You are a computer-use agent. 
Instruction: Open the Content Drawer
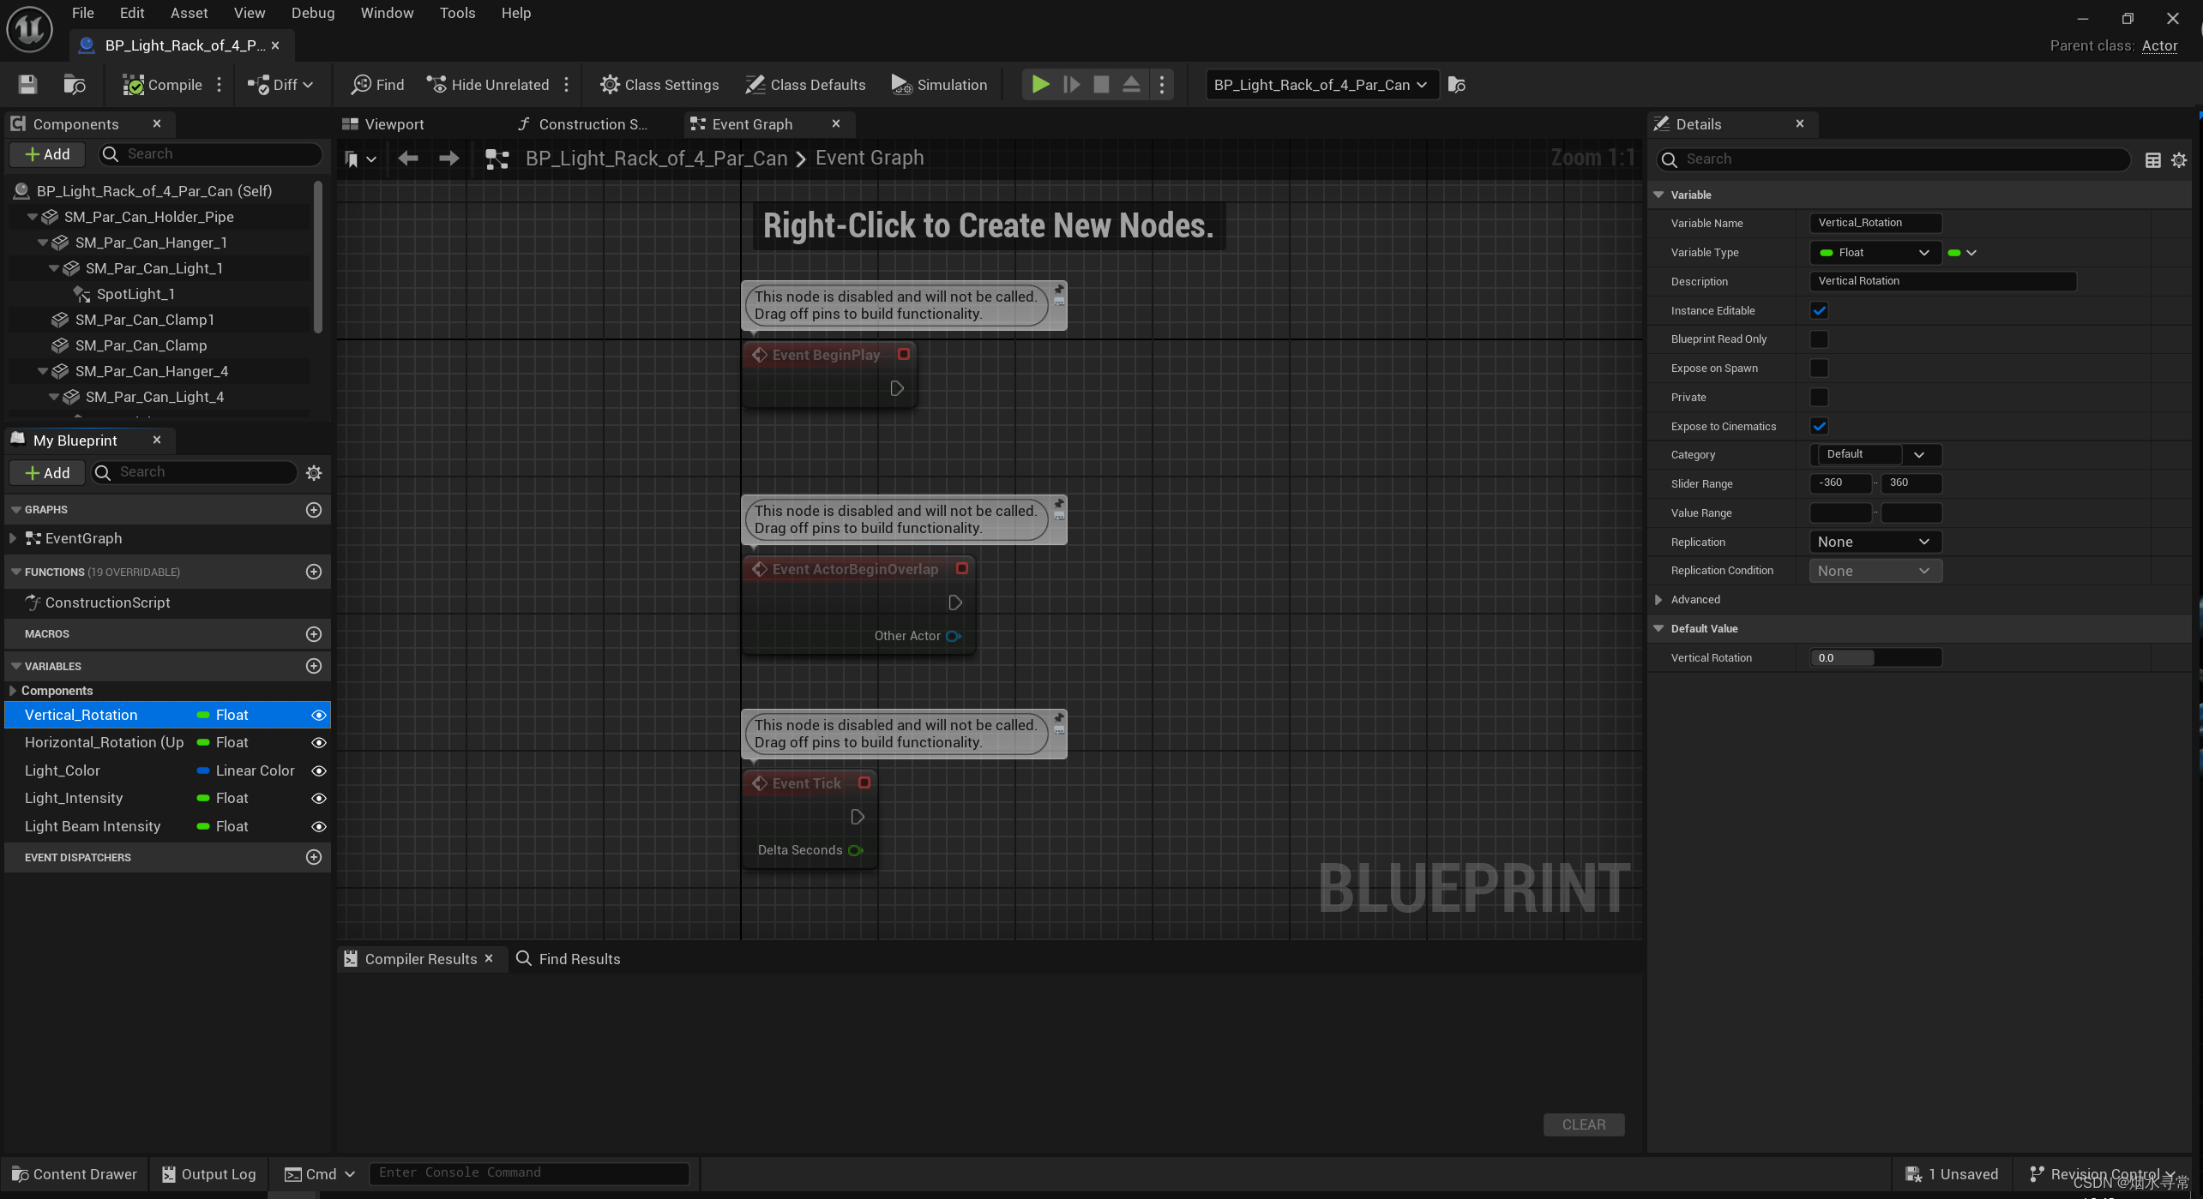point(75,1174)
